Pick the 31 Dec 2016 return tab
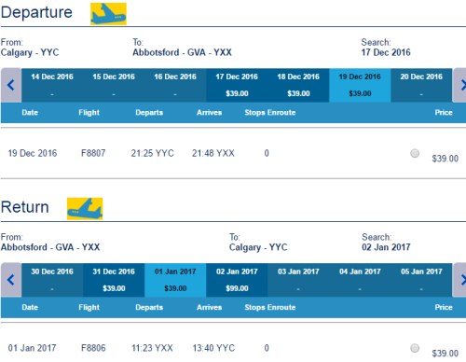 114,280
